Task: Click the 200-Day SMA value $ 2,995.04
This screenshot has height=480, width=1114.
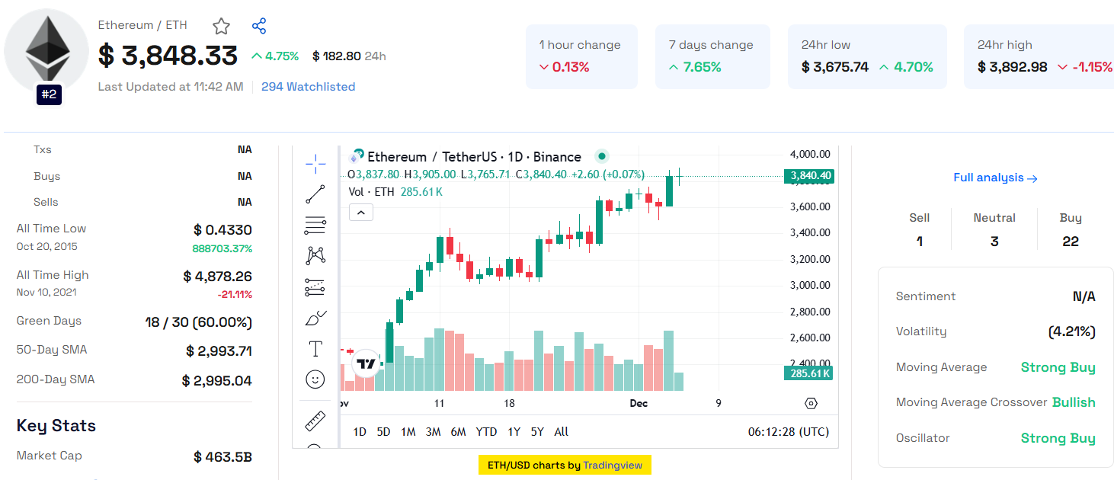Action: [216, 381]
